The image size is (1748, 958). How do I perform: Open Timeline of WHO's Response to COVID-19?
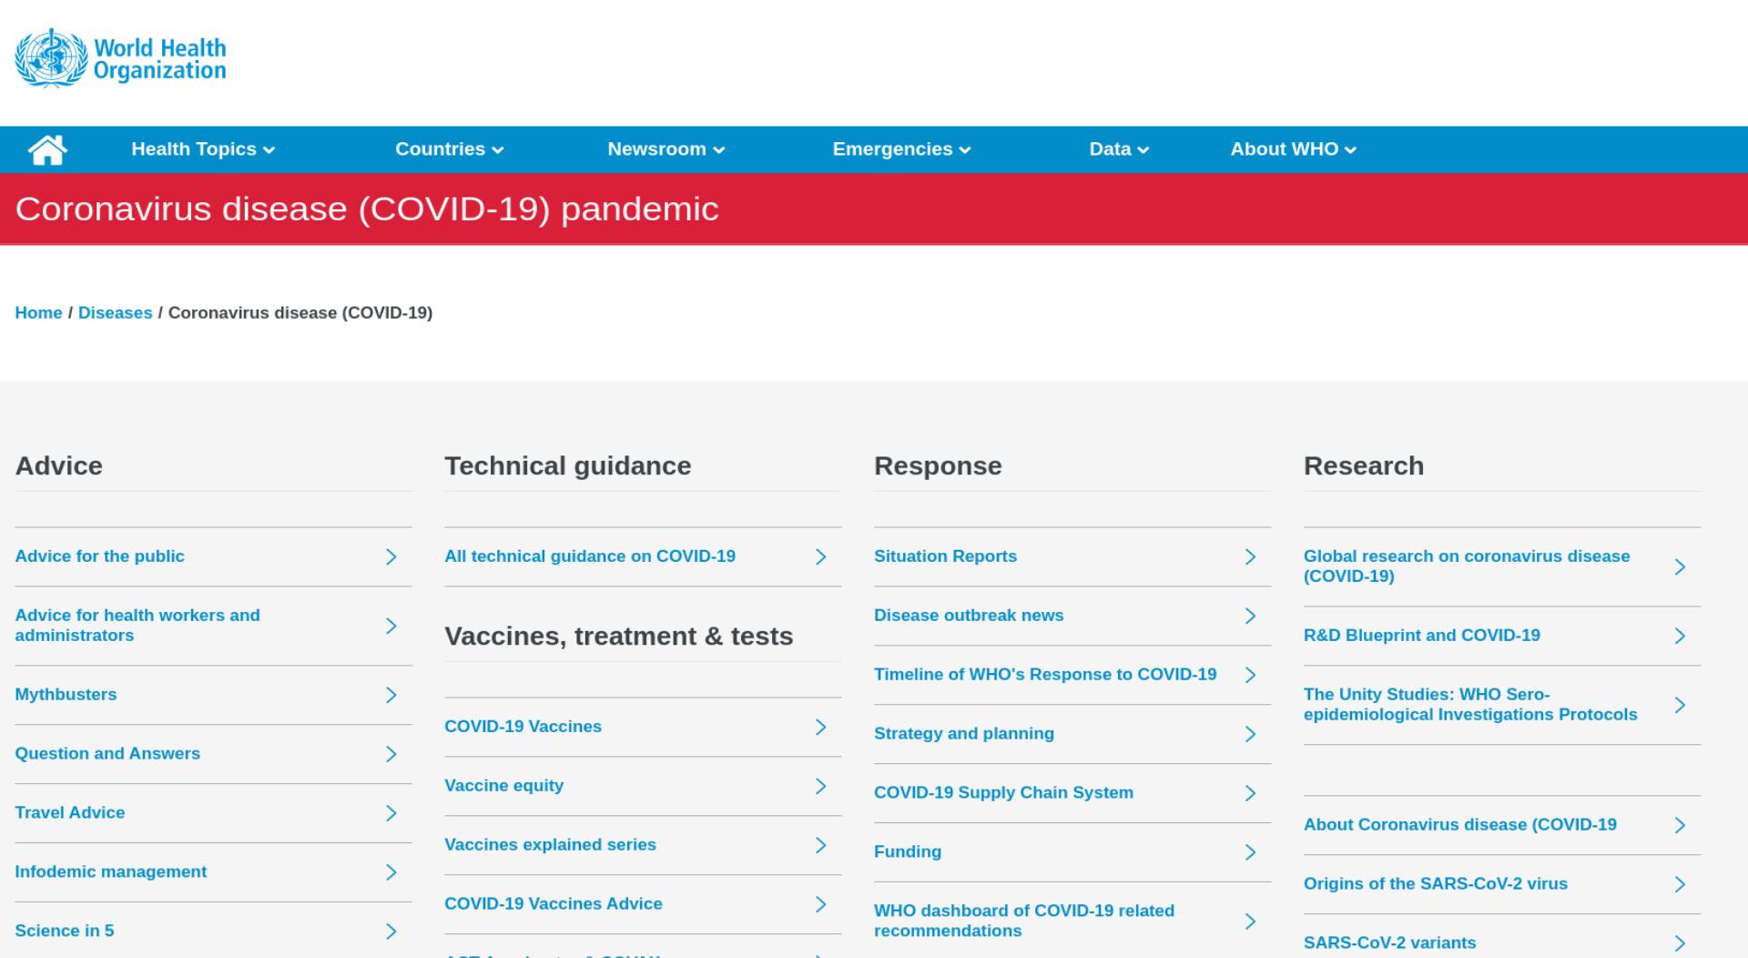1045,675
